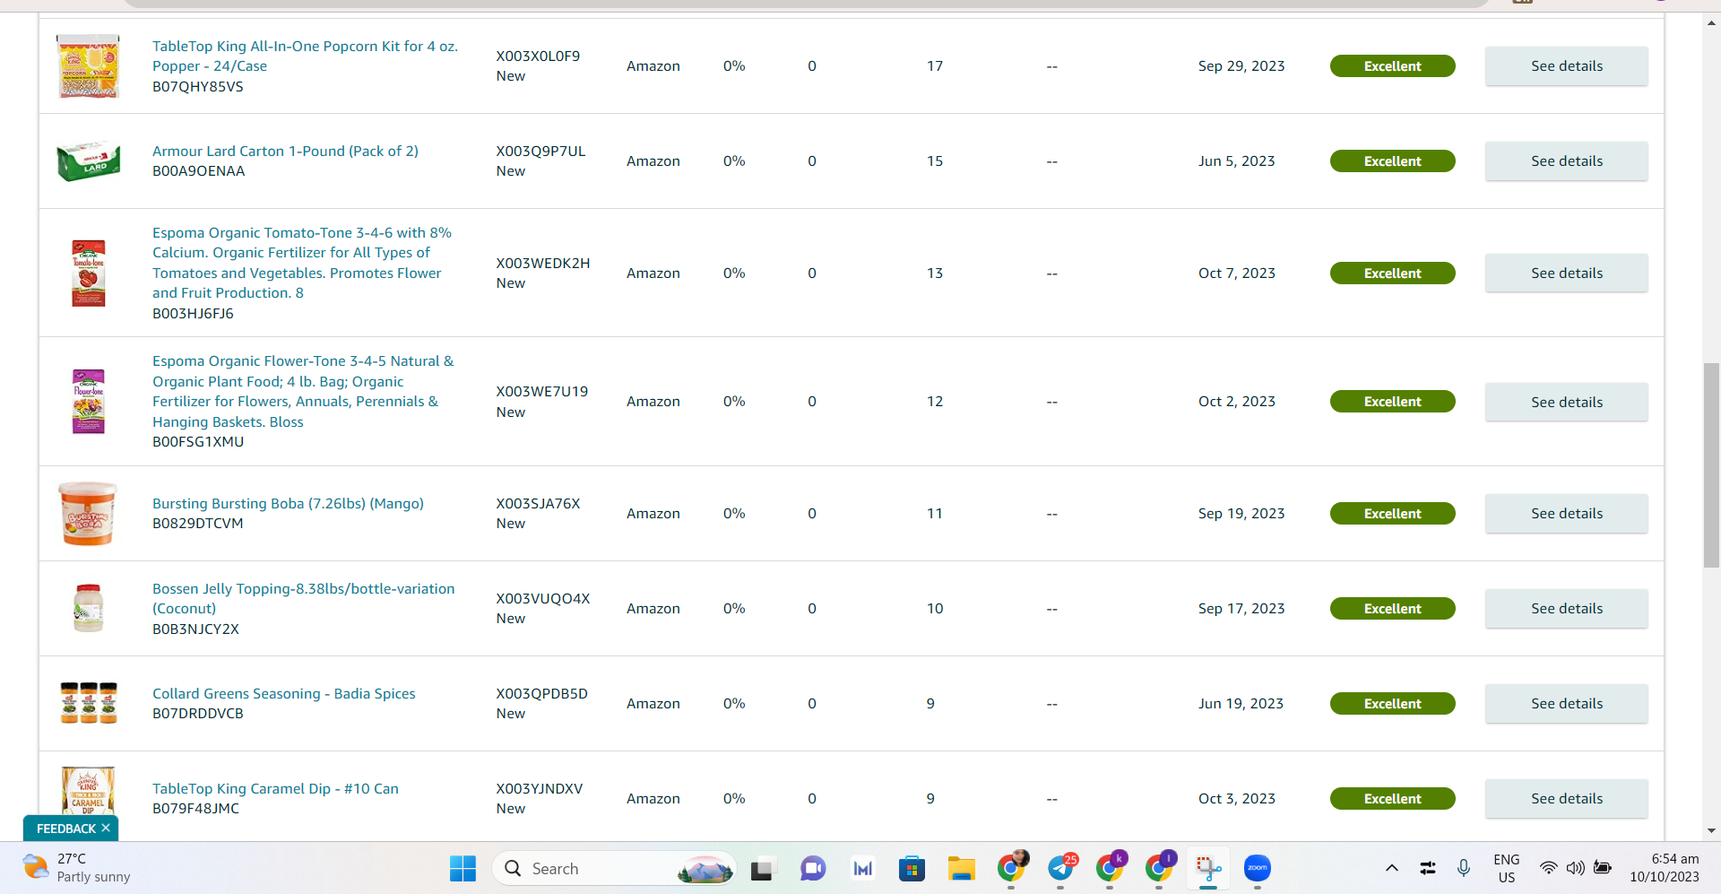The image size is (1721, 894).
Task: Select FNSKU text X003WE7U19
Action: pos(542,391)
